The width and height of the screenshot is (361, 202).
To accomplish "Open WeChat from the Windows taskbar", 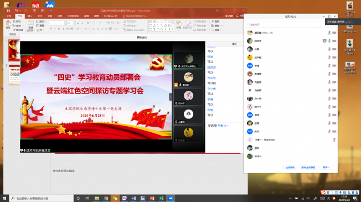I will click(115, 198).
